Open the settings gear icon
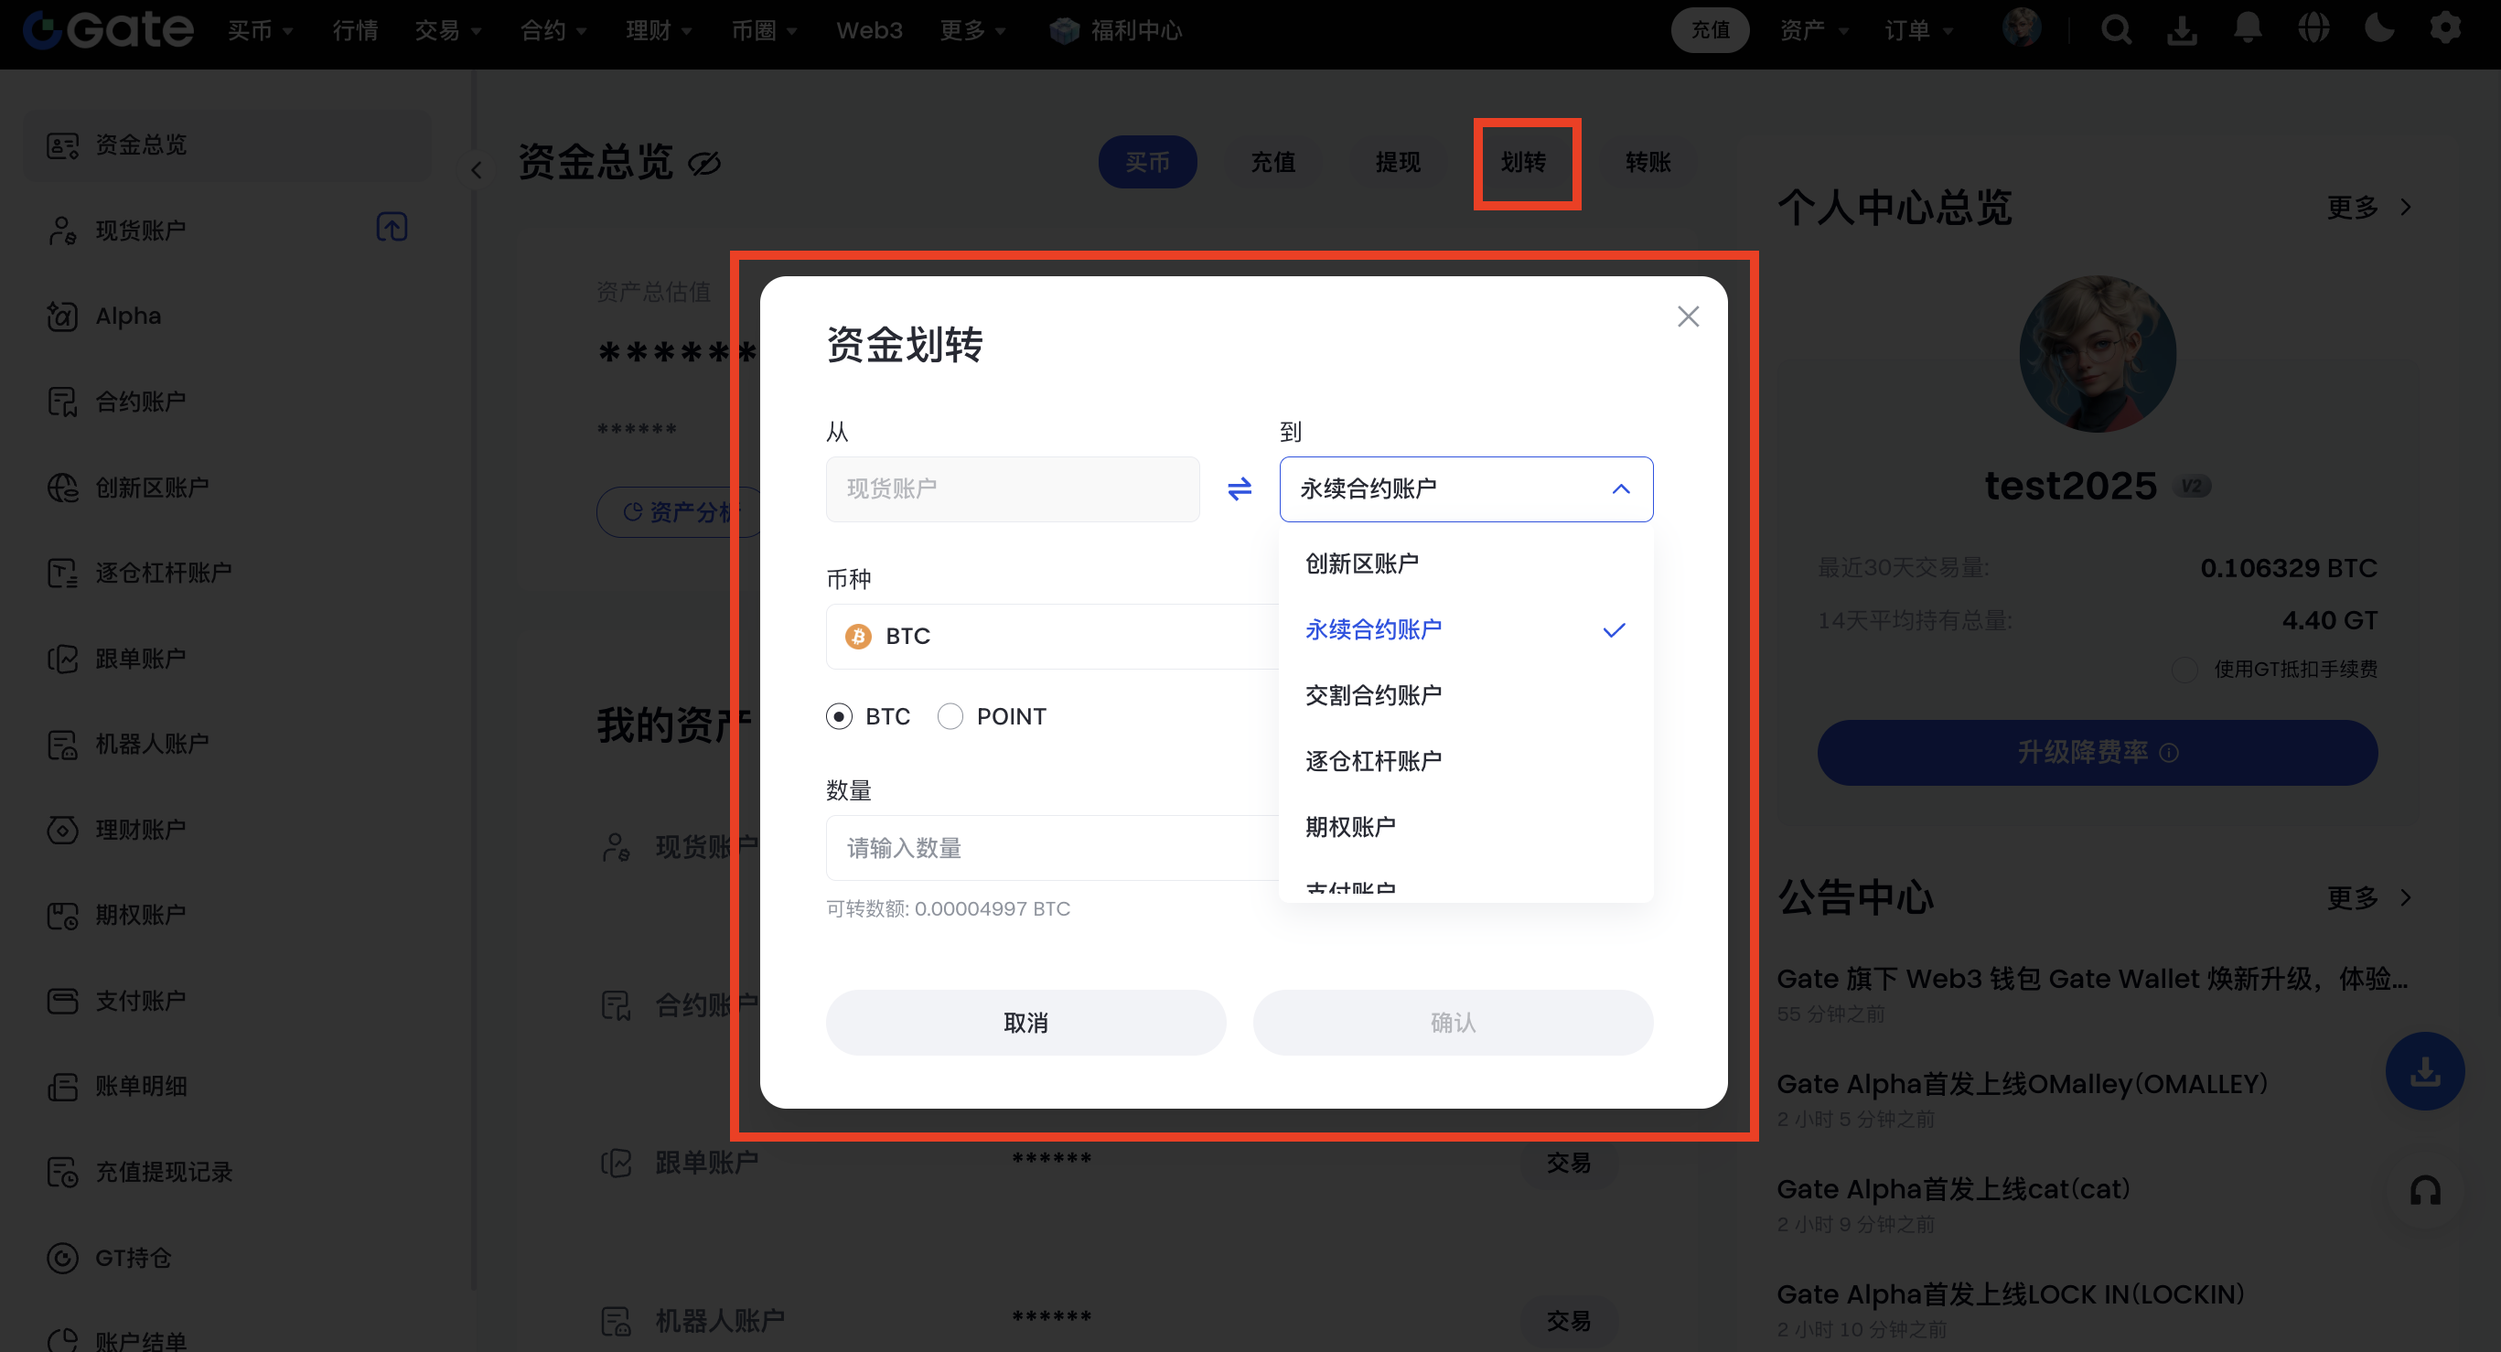Screen dimensions: 2501x1352 pyautogui.click(x=2444, y=29)
